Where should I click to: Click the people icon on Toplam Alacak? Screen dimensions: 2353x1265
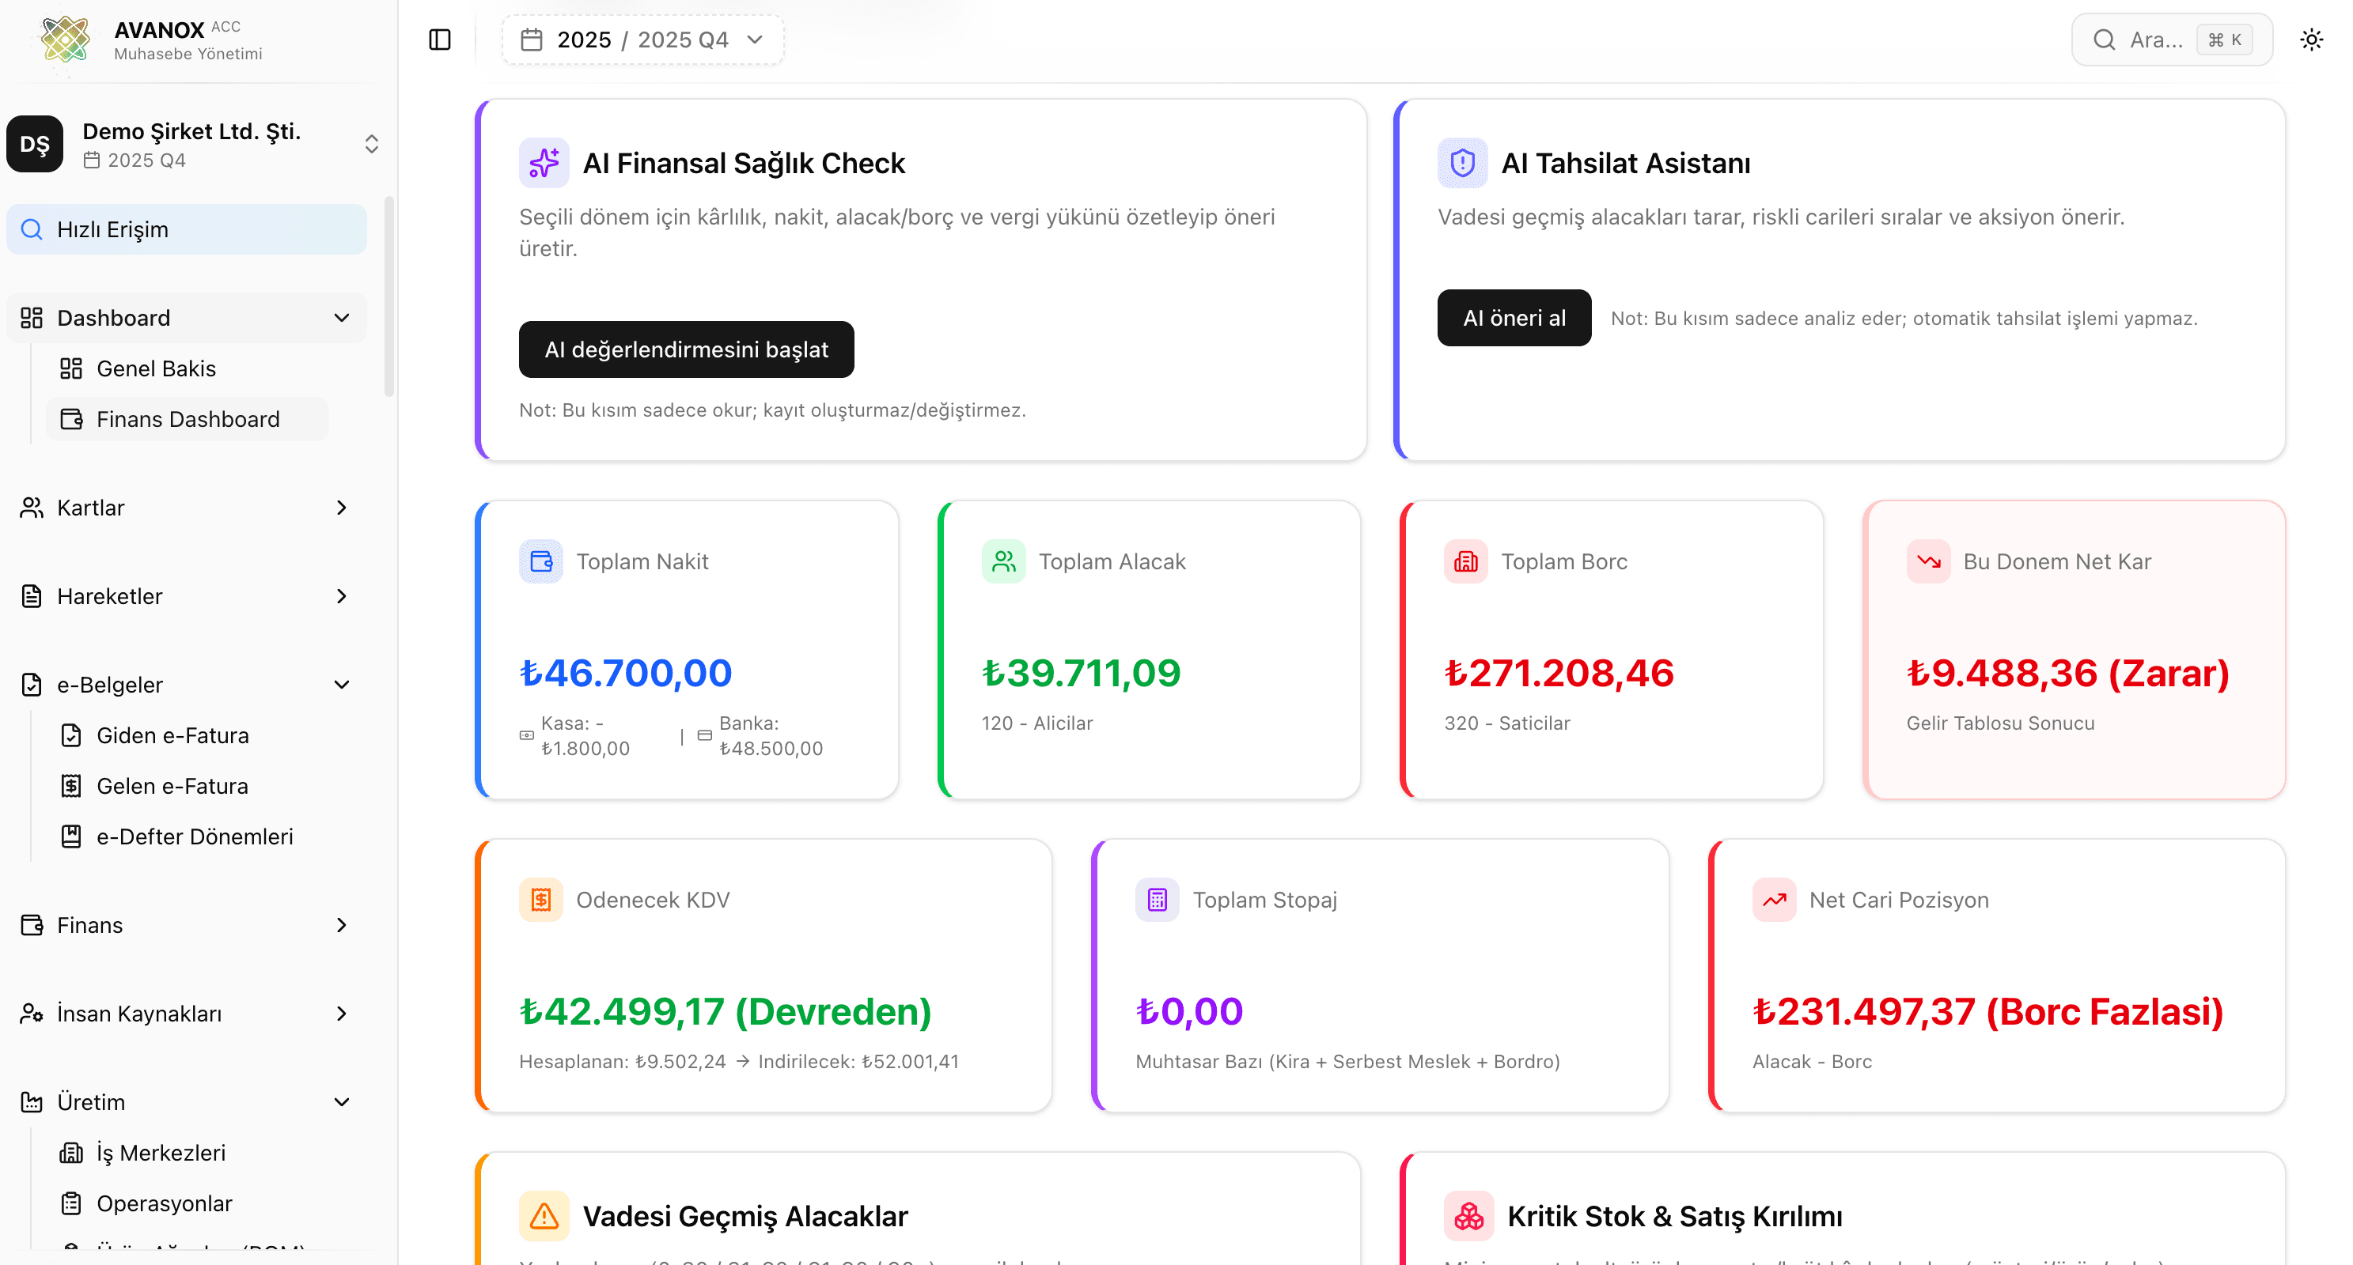click(1004, 561)
